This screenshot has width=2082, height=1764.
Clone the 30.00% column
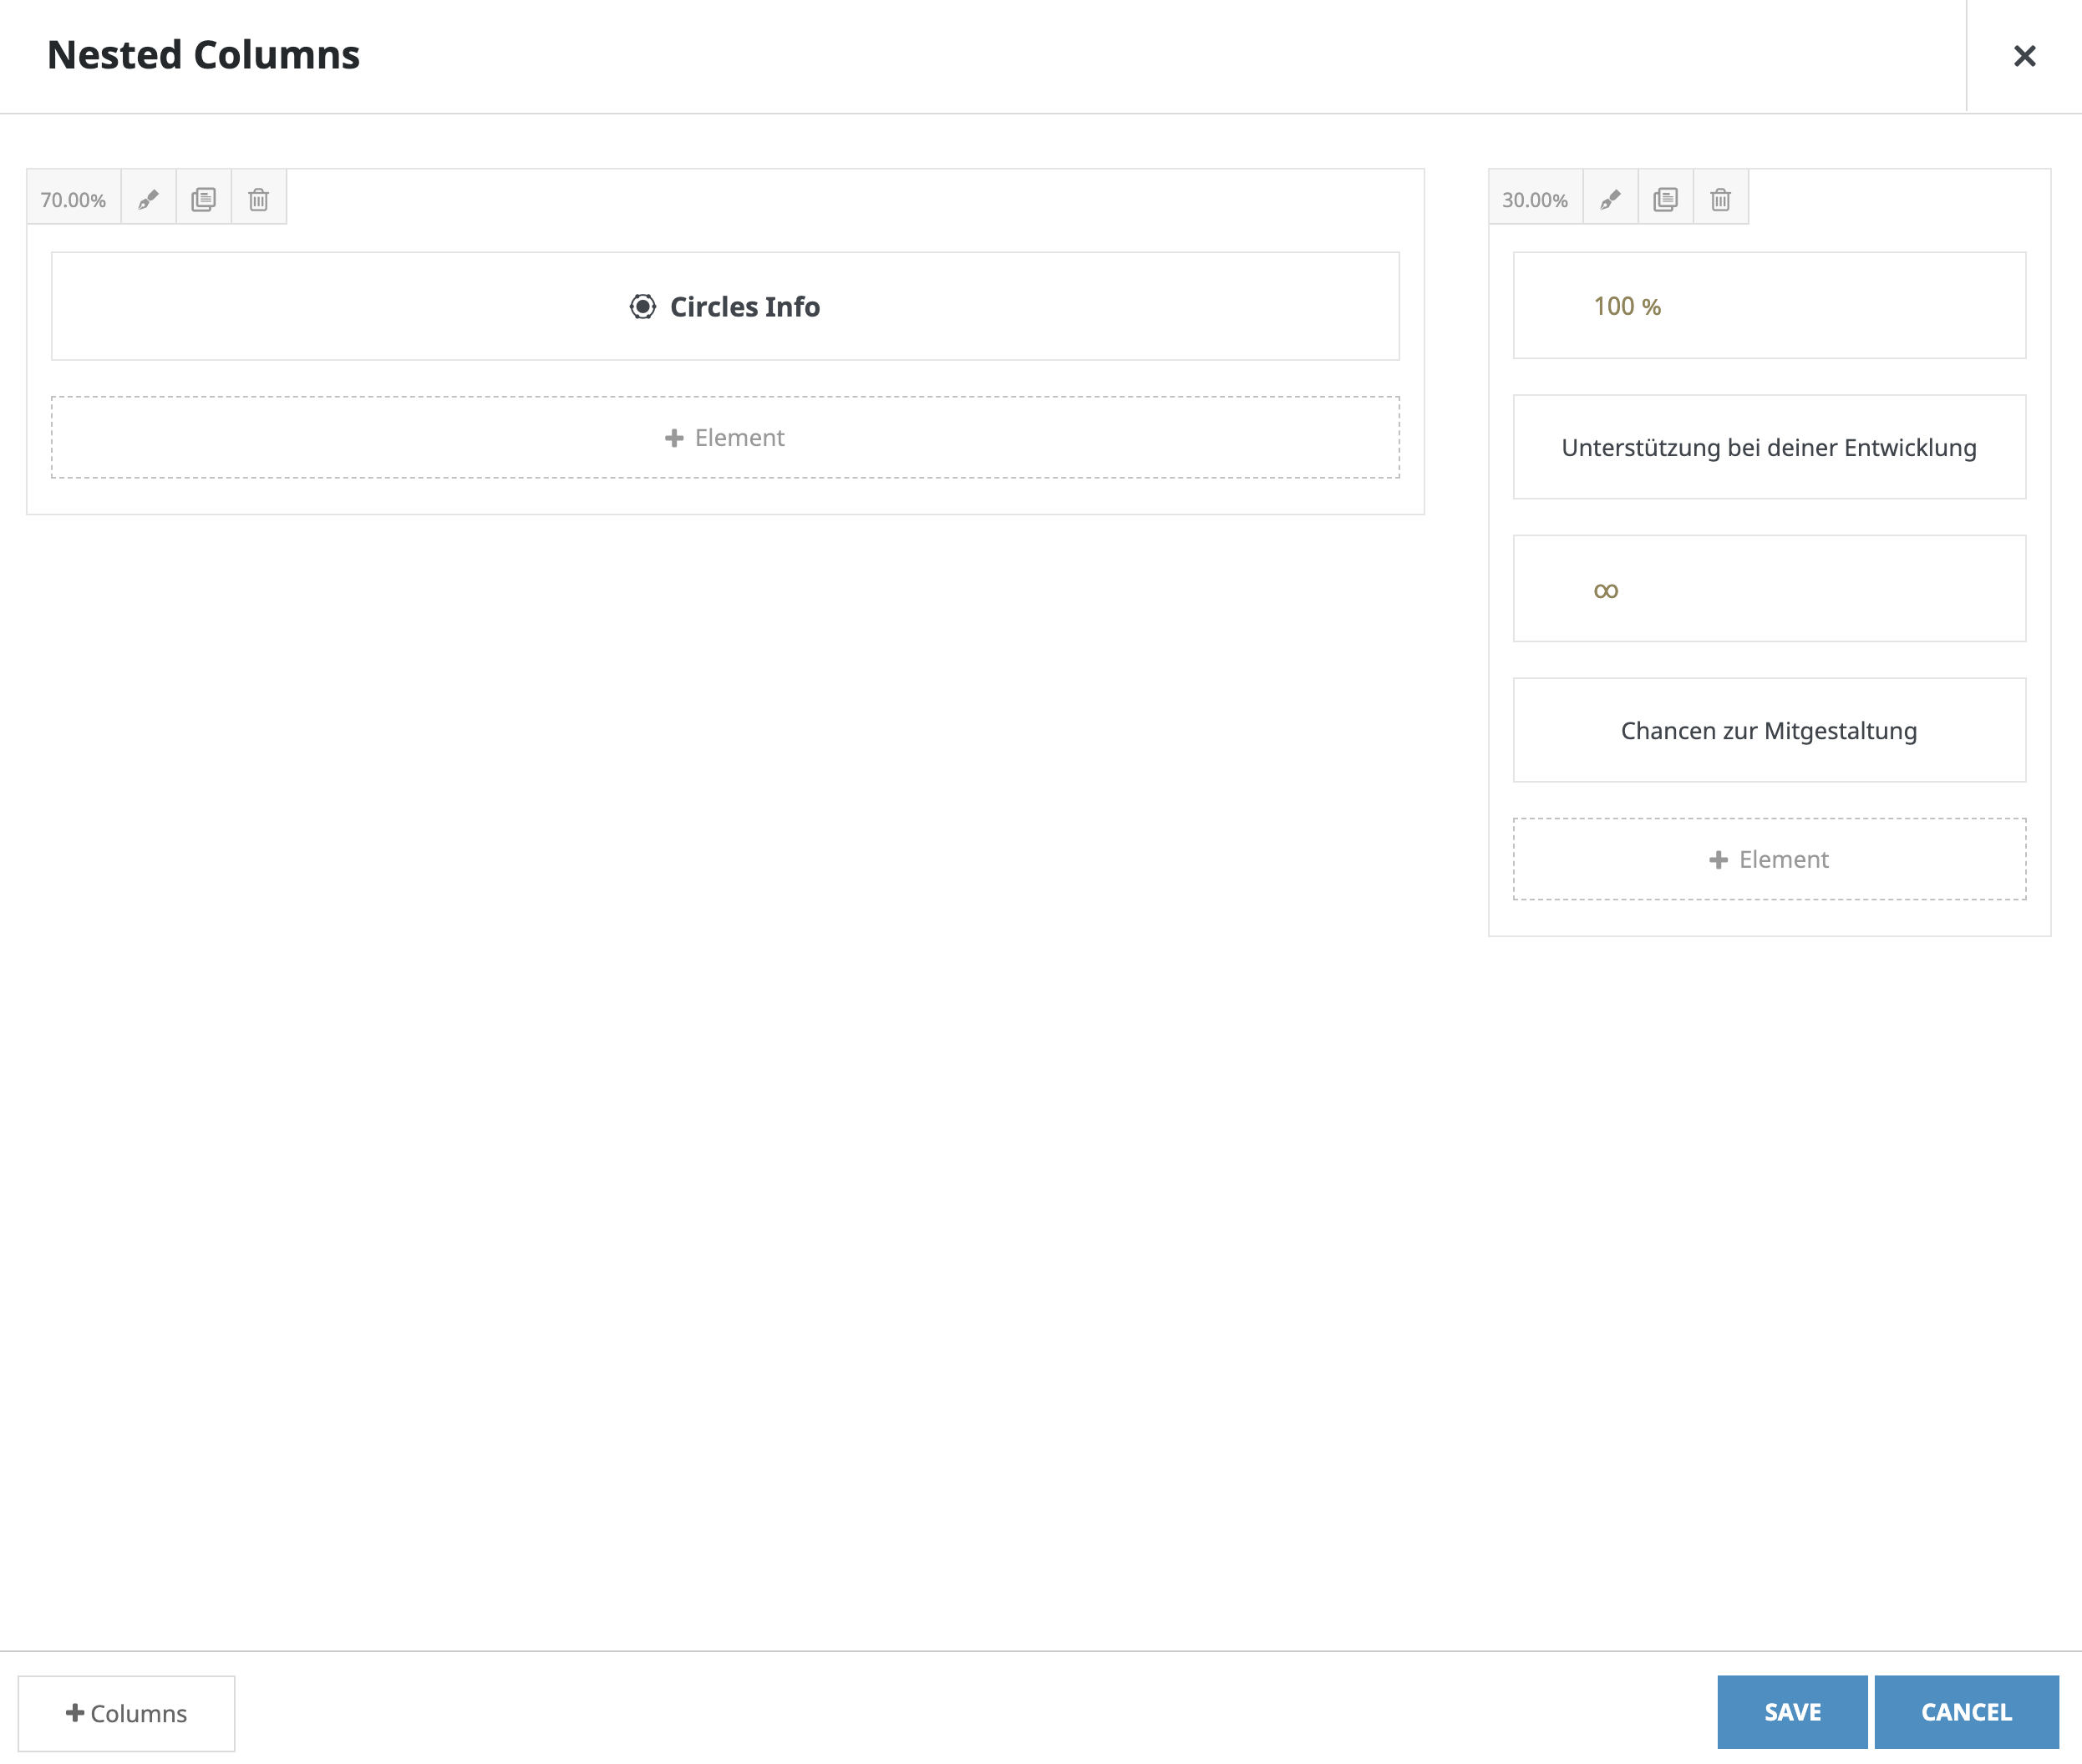click(1665, 199)
